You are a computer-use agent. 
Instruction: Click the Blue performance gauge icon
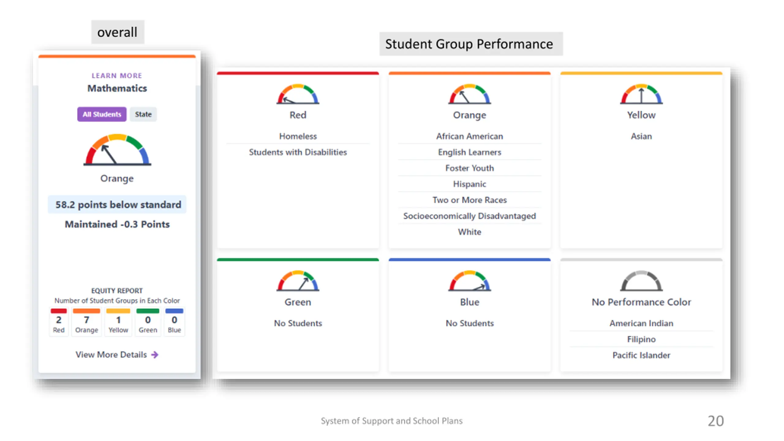point(469,281)
